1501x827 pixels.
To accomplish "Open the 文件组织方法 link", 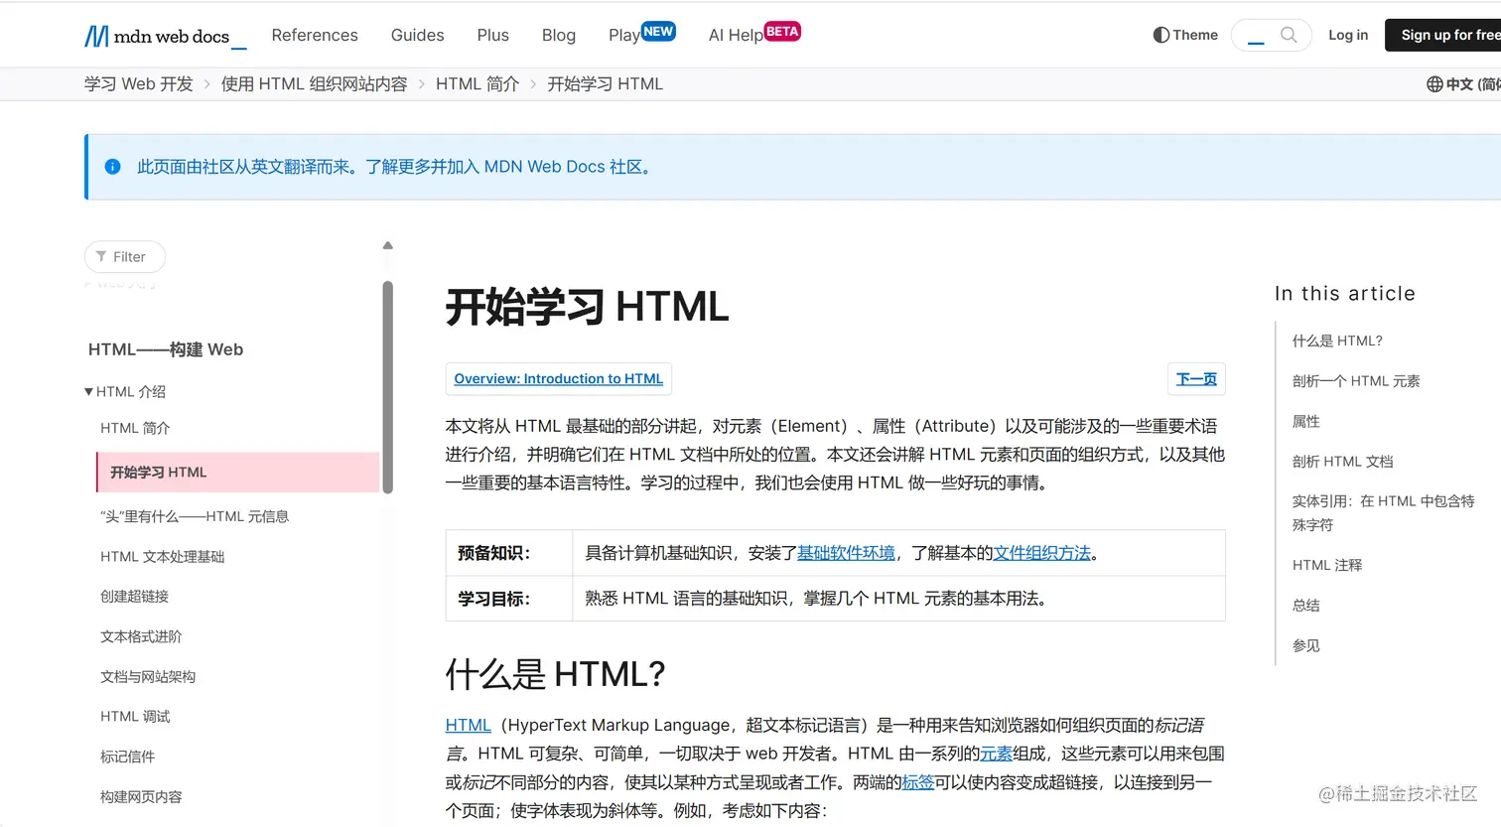I will click(x=1042, y=553).
